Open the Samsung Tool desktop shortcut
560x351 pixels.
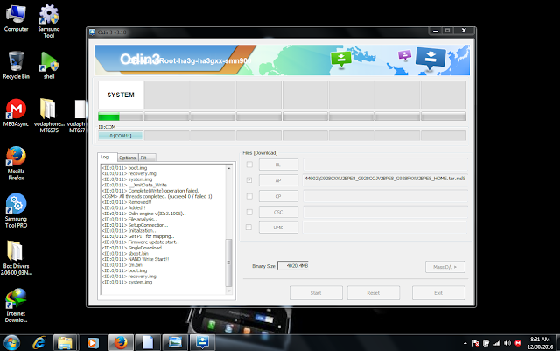(49, 21)
